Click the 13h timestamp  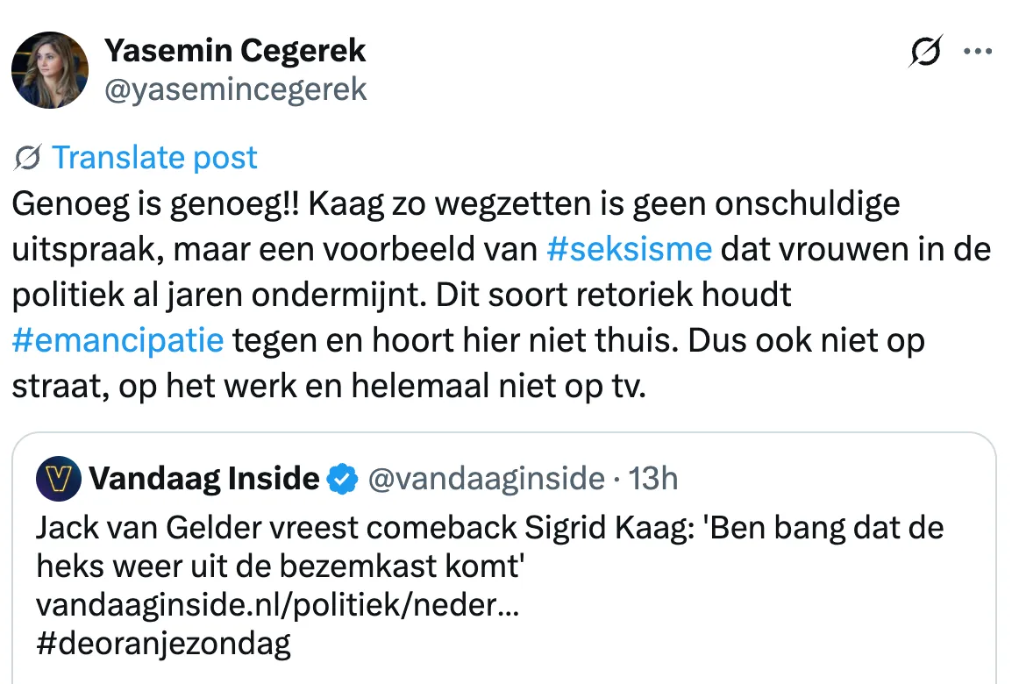pyautogui.click(x=654, y=480)
